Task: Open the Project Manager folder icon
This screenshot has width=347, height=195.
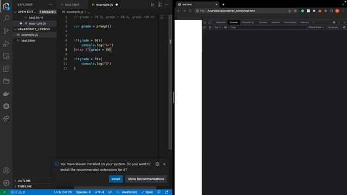Action: [6, 81]
